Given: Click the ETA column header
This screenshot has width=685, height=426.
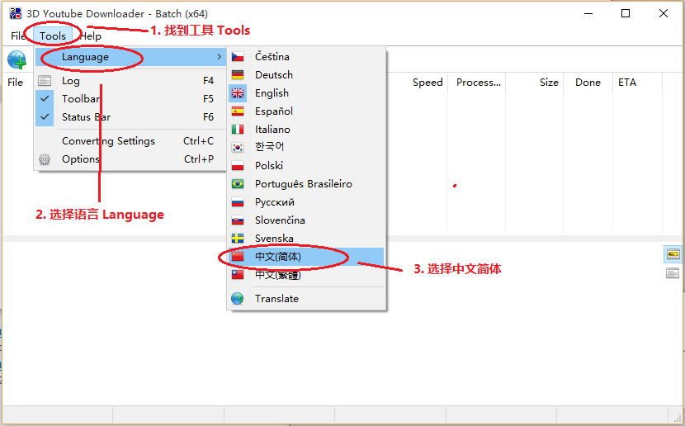Looking at the screenshot, I should coord(627,83).
